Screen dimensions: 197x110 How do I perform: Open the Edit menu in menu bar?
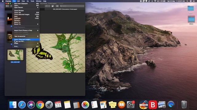coord(18,1)
